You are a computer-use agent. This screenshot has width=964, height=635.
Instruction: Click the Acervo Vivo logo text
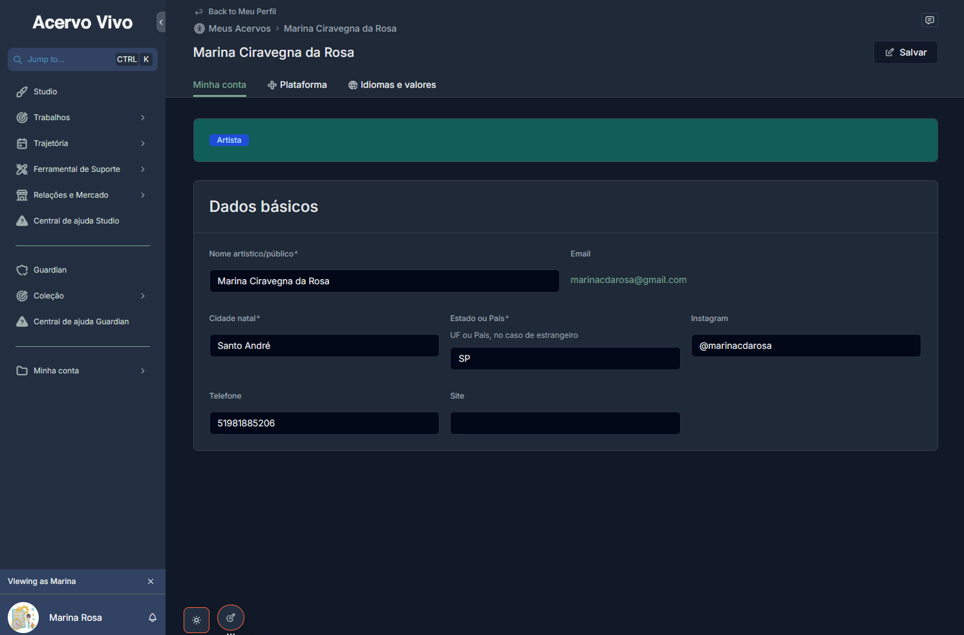point(83,23)
